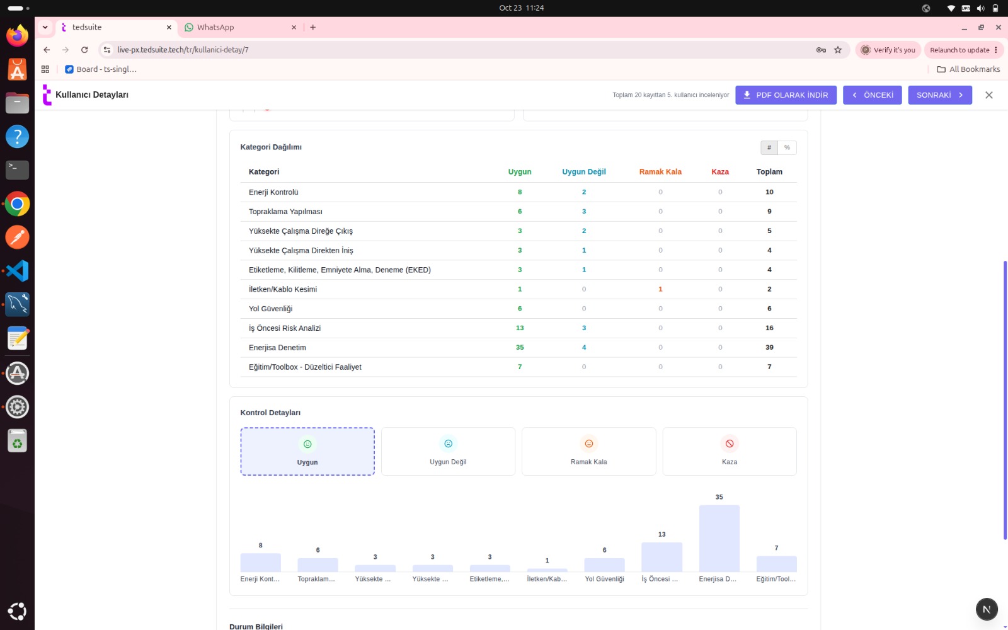
Task: Switch distribution to count (#) view
Action: coord(769,147)
